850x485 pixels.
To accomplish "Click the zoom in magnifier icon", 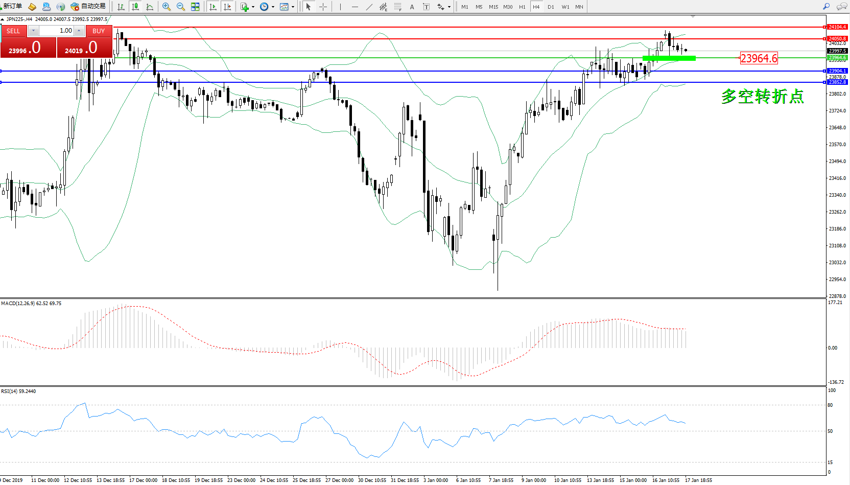I will (166, 7).
